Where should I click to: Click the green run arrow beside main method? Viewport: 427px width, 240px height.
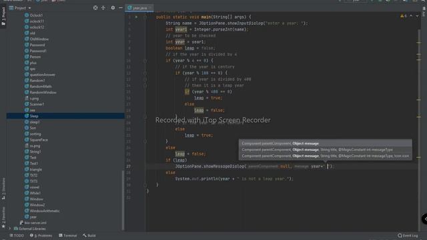pos(136,17)
